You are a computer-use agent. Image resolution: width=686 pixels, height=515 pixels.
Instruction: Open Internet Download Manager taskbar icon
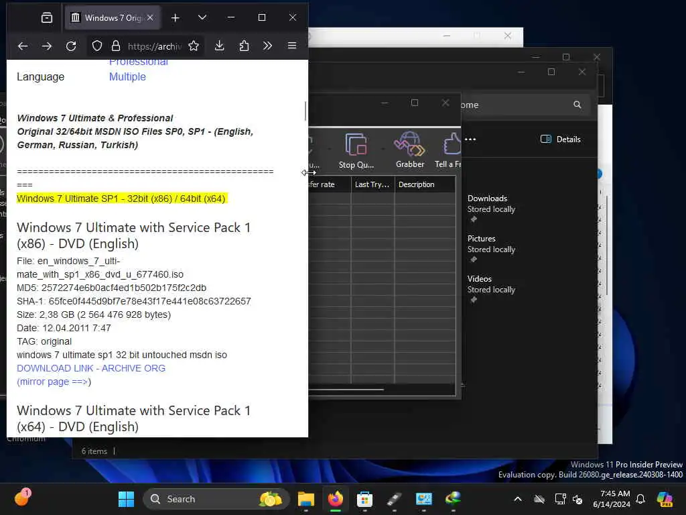coord(454,499)
